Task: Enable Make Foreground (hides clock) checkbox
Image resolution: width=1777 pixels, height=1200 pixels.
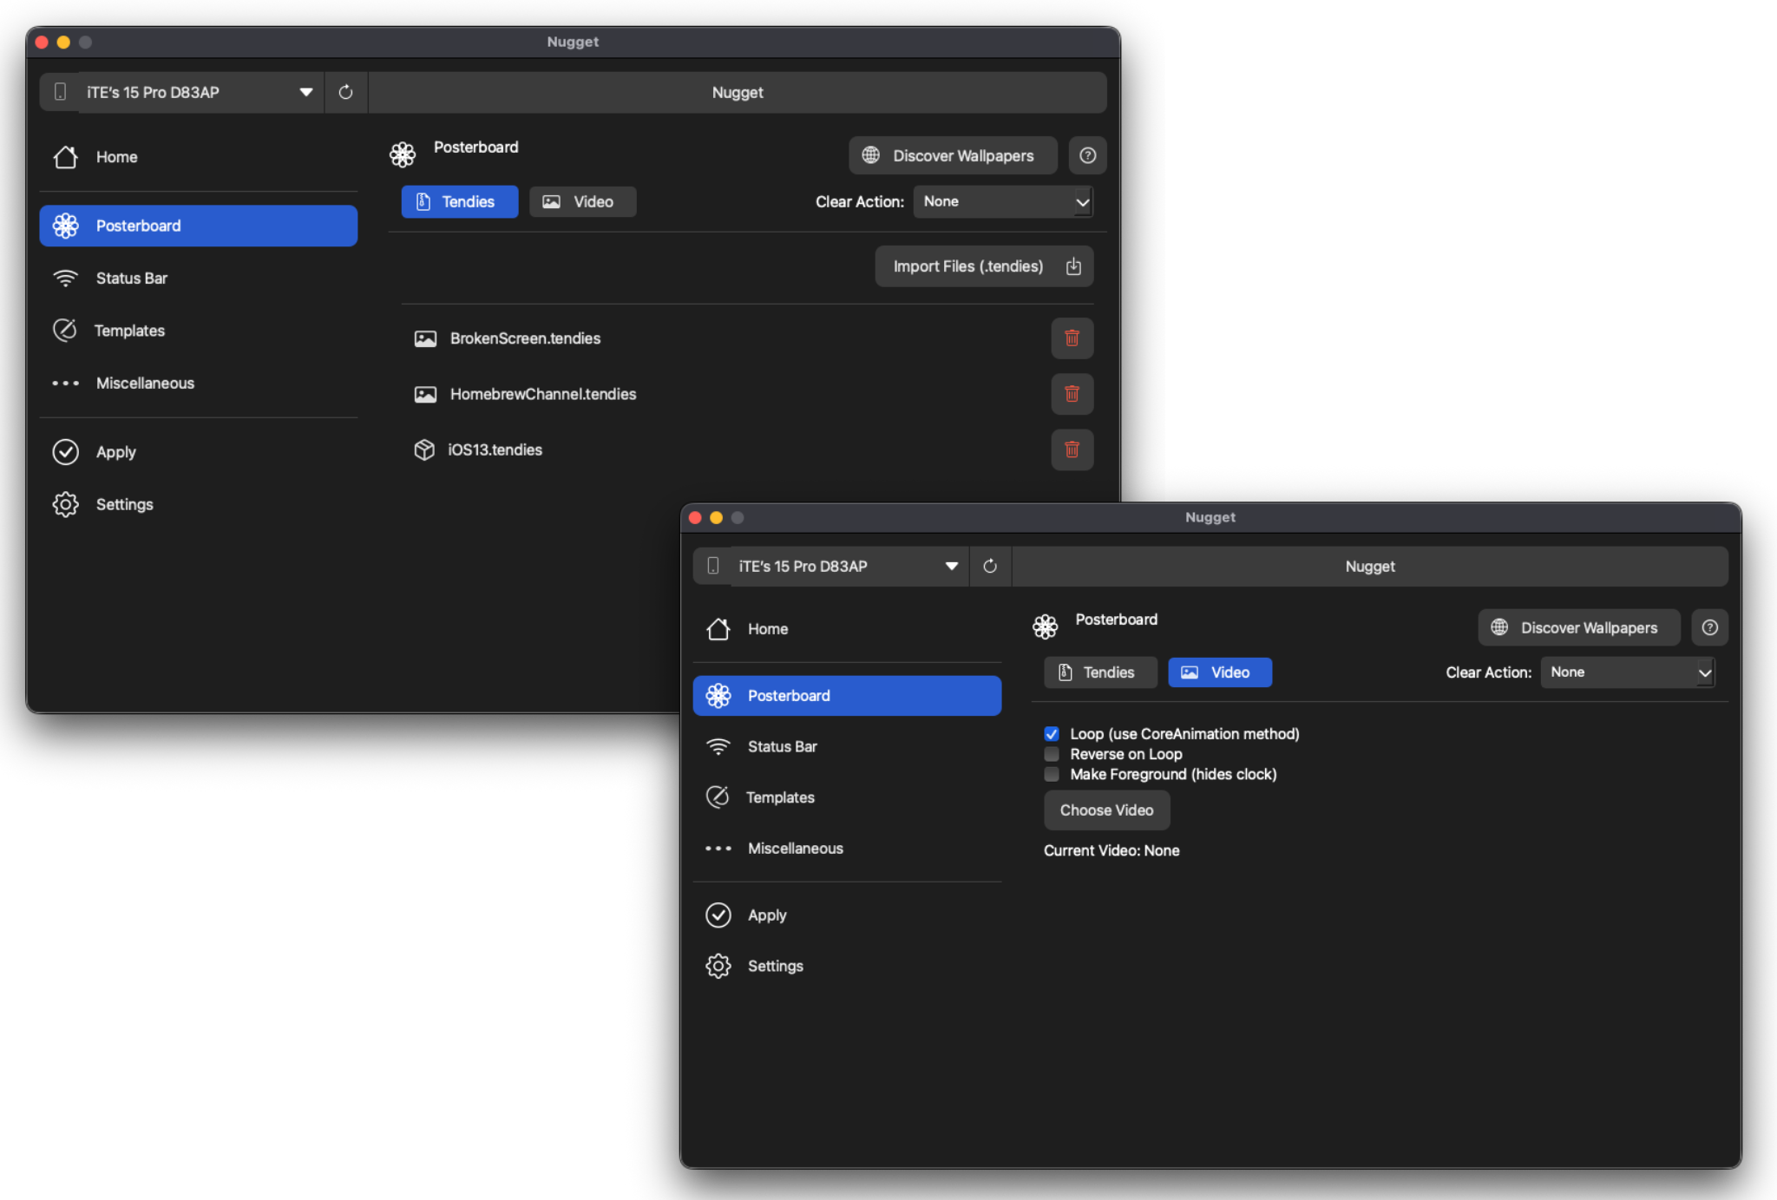Action: (x=1051, y=774)
